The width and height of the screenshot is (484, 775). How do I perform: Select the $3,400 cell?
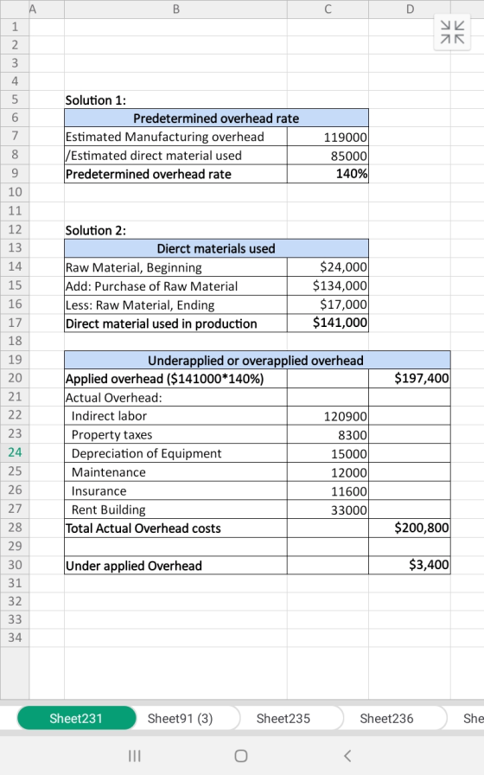(x=410, y=565)
